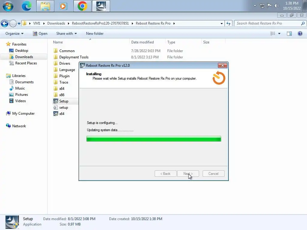Select Documents library
Image resolution: width=307 pixels, height=230 pixels.
click(24, 82)
